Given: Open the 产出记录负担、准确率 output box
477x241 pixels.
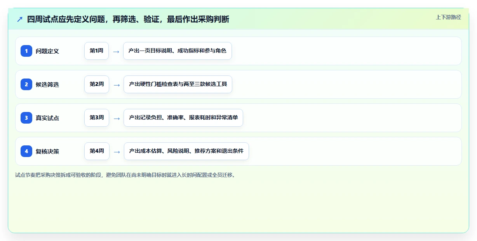Looking at the screenshot, I should click(x=183, y=118).
